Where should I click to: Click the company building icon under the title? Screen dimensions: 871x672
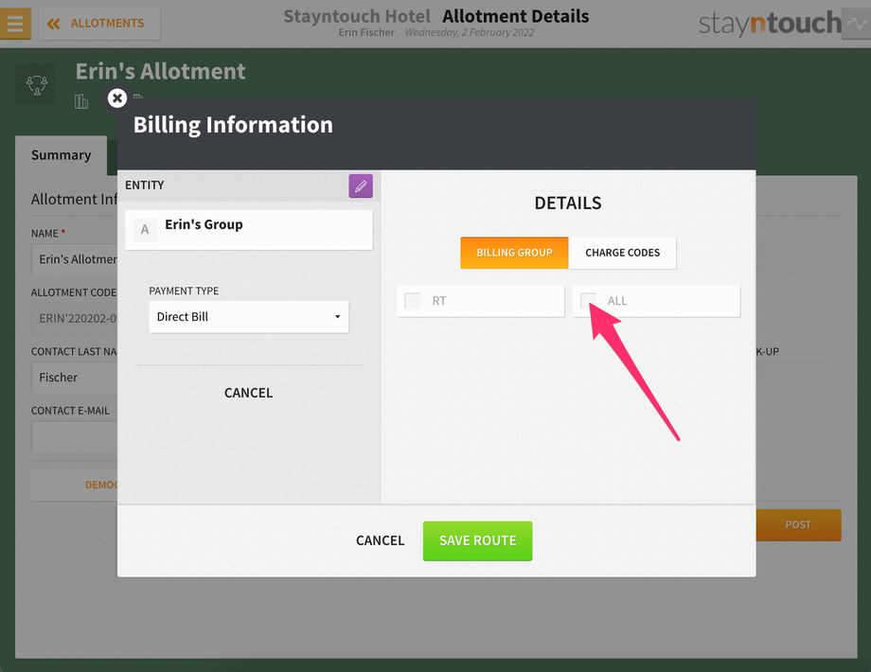(81, 101)
